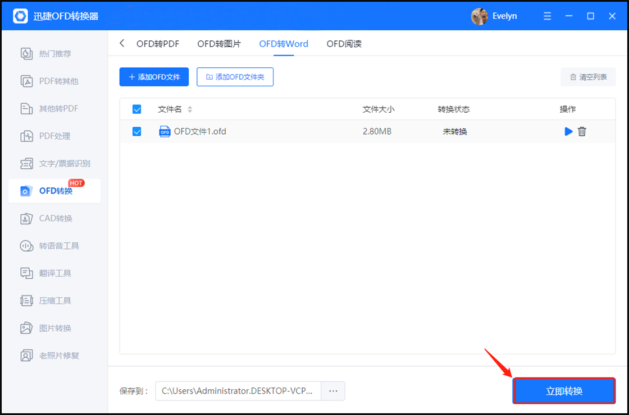629x415 pixels.
Task: Toggle the select-all checkbox in the header
Action: tap(137, 109)
